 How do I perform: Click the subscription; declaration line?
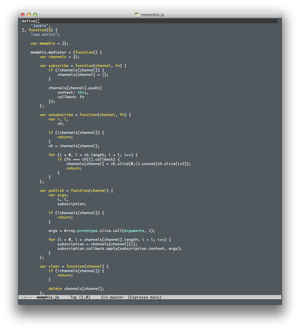[x=72, y=204]
